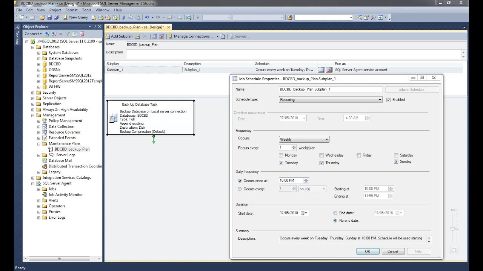Click the Cut scissors icon in toolbar
The width and height of the screenshot is (483, 271).
click(x=123, y=17)
